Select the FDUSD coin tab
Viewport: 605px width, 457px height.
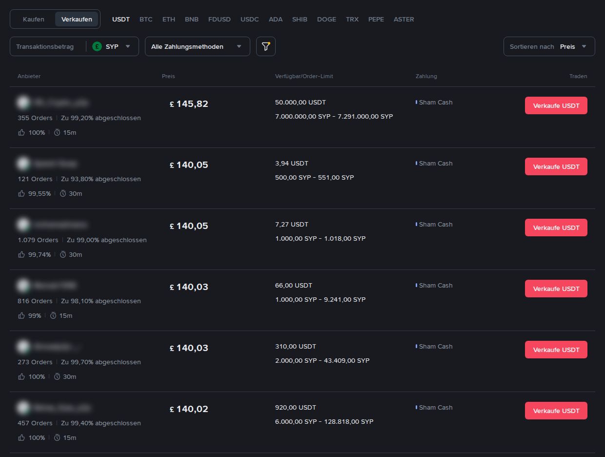220,20
